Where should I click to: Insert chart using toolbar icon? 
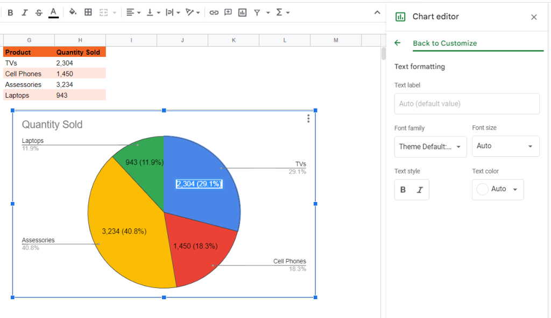pos(242,13)
